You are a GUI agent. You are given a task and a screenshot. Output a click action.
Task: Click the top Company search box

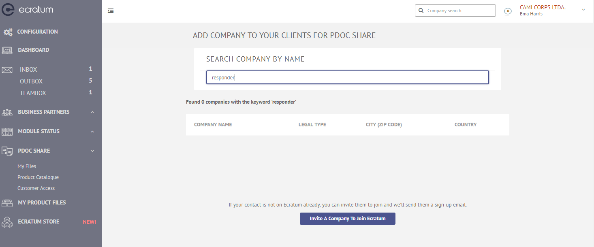455,11
